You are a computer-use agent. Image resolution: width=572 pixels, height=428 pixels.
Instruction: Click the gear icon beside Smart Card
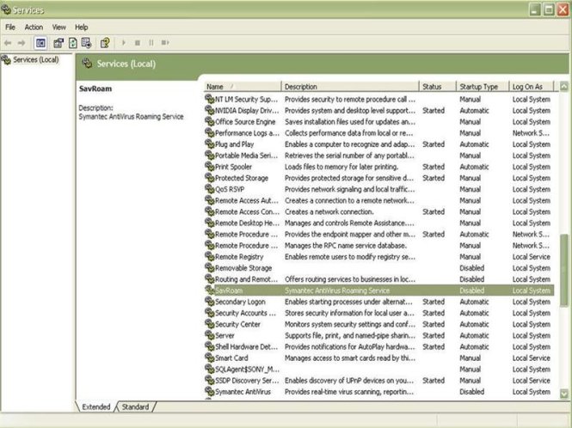click(209, 358)
